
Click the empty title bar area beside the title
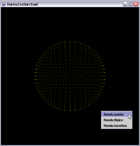point(80,4)
